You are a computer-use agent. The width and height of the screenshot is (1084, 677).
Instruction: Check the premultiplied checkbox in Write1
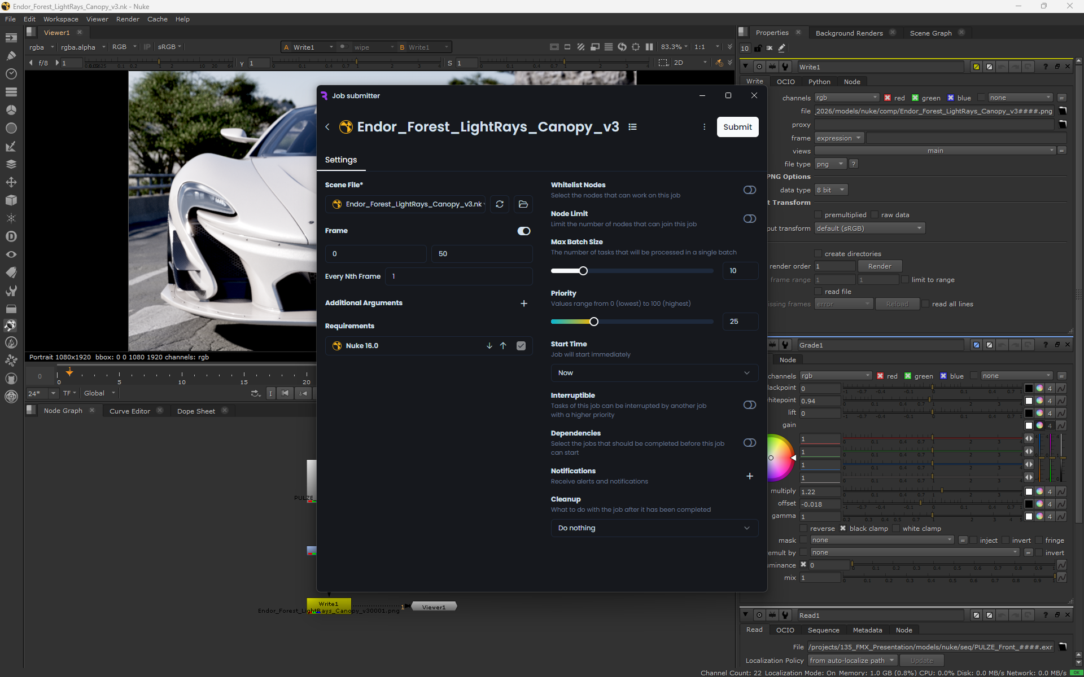[818, 215]
